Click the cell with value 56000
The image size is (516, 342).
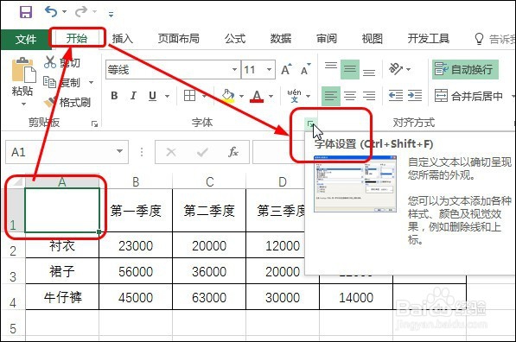pos(136,272)
